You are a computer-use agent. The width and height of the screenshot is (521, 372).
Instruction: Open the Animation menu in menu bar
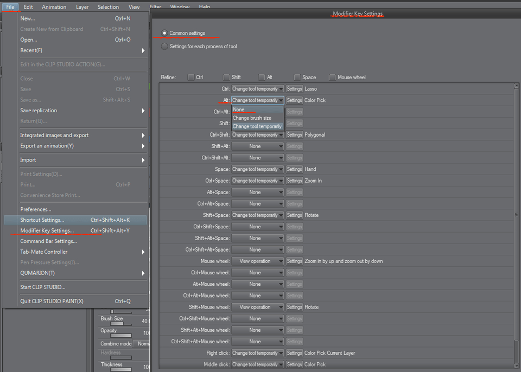[54, 7]
